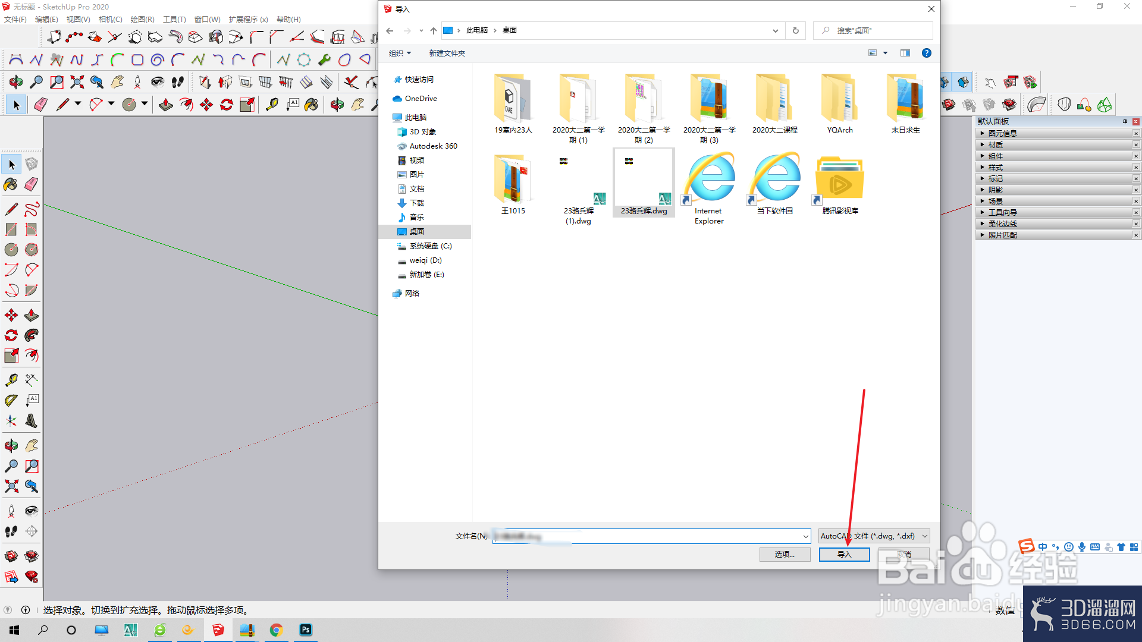Click the 文件名 input field

pos(651,536)
